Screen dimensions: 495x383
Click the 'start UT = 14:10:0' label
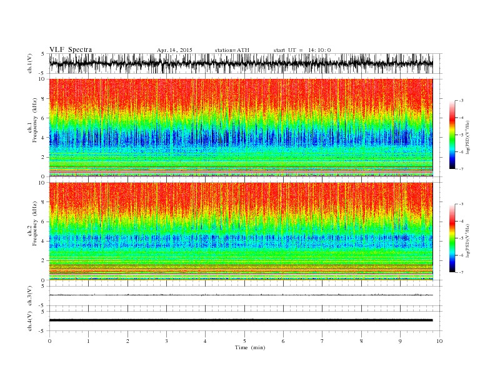click(302, 50)
